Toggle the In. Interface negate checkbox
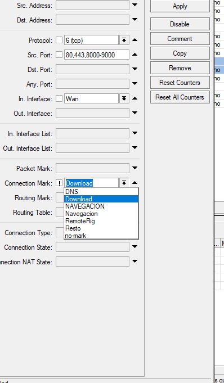 (59, 98)
